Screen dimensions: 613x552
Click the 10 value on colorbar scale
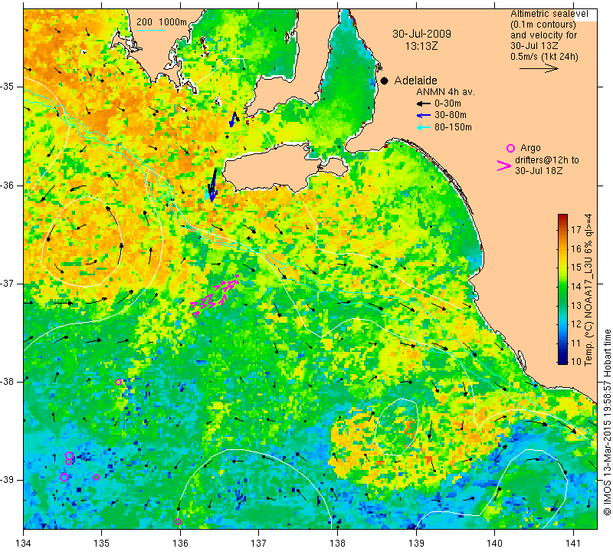pyautogui.click(x=576, y=361)
